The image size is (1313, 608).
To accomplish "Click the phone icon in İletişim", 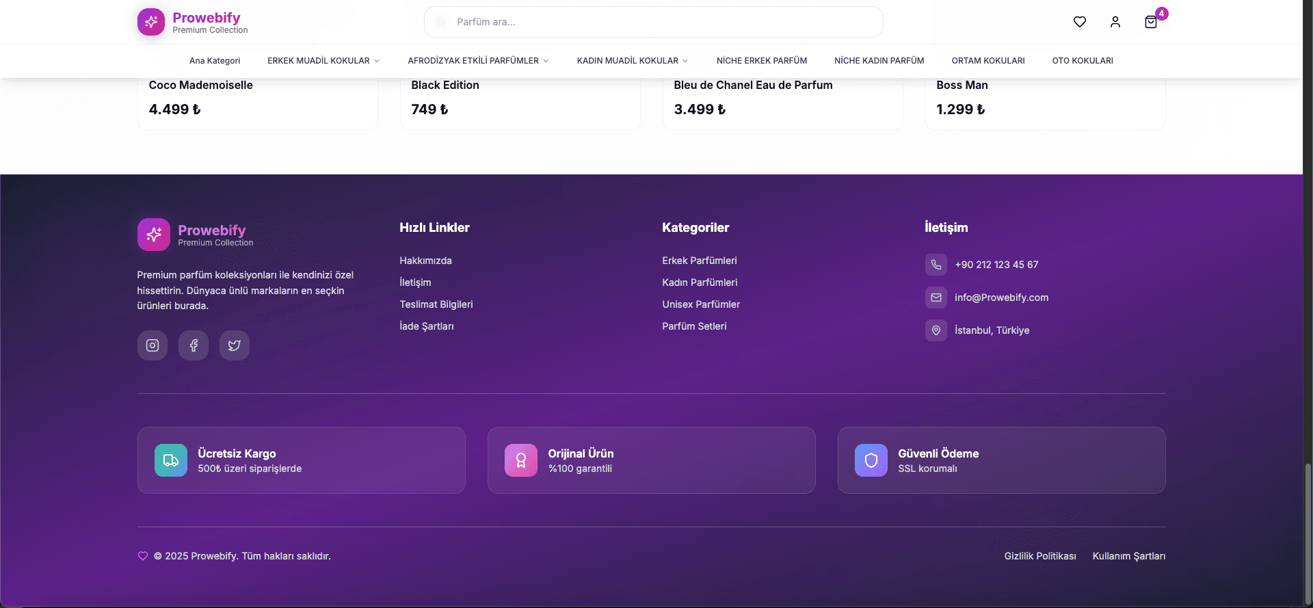I will pyautogui.click(x=936, y=265).
